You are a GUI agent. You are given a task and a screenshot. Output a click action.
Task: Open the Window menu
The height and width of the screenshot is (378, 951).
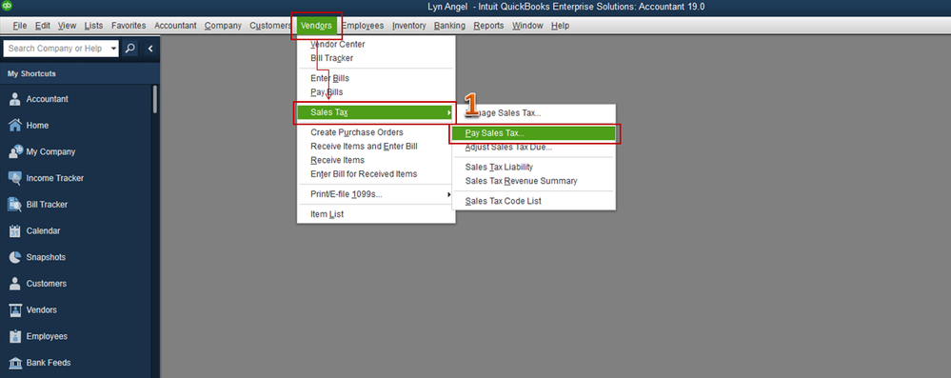click(x=527, y=26)
